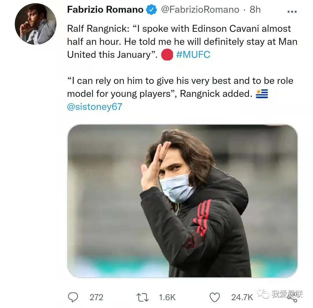This screenshot has height=308, width=313.
Task: Retweet this post using the retweet icon
Action: click(x=143, y=297)
